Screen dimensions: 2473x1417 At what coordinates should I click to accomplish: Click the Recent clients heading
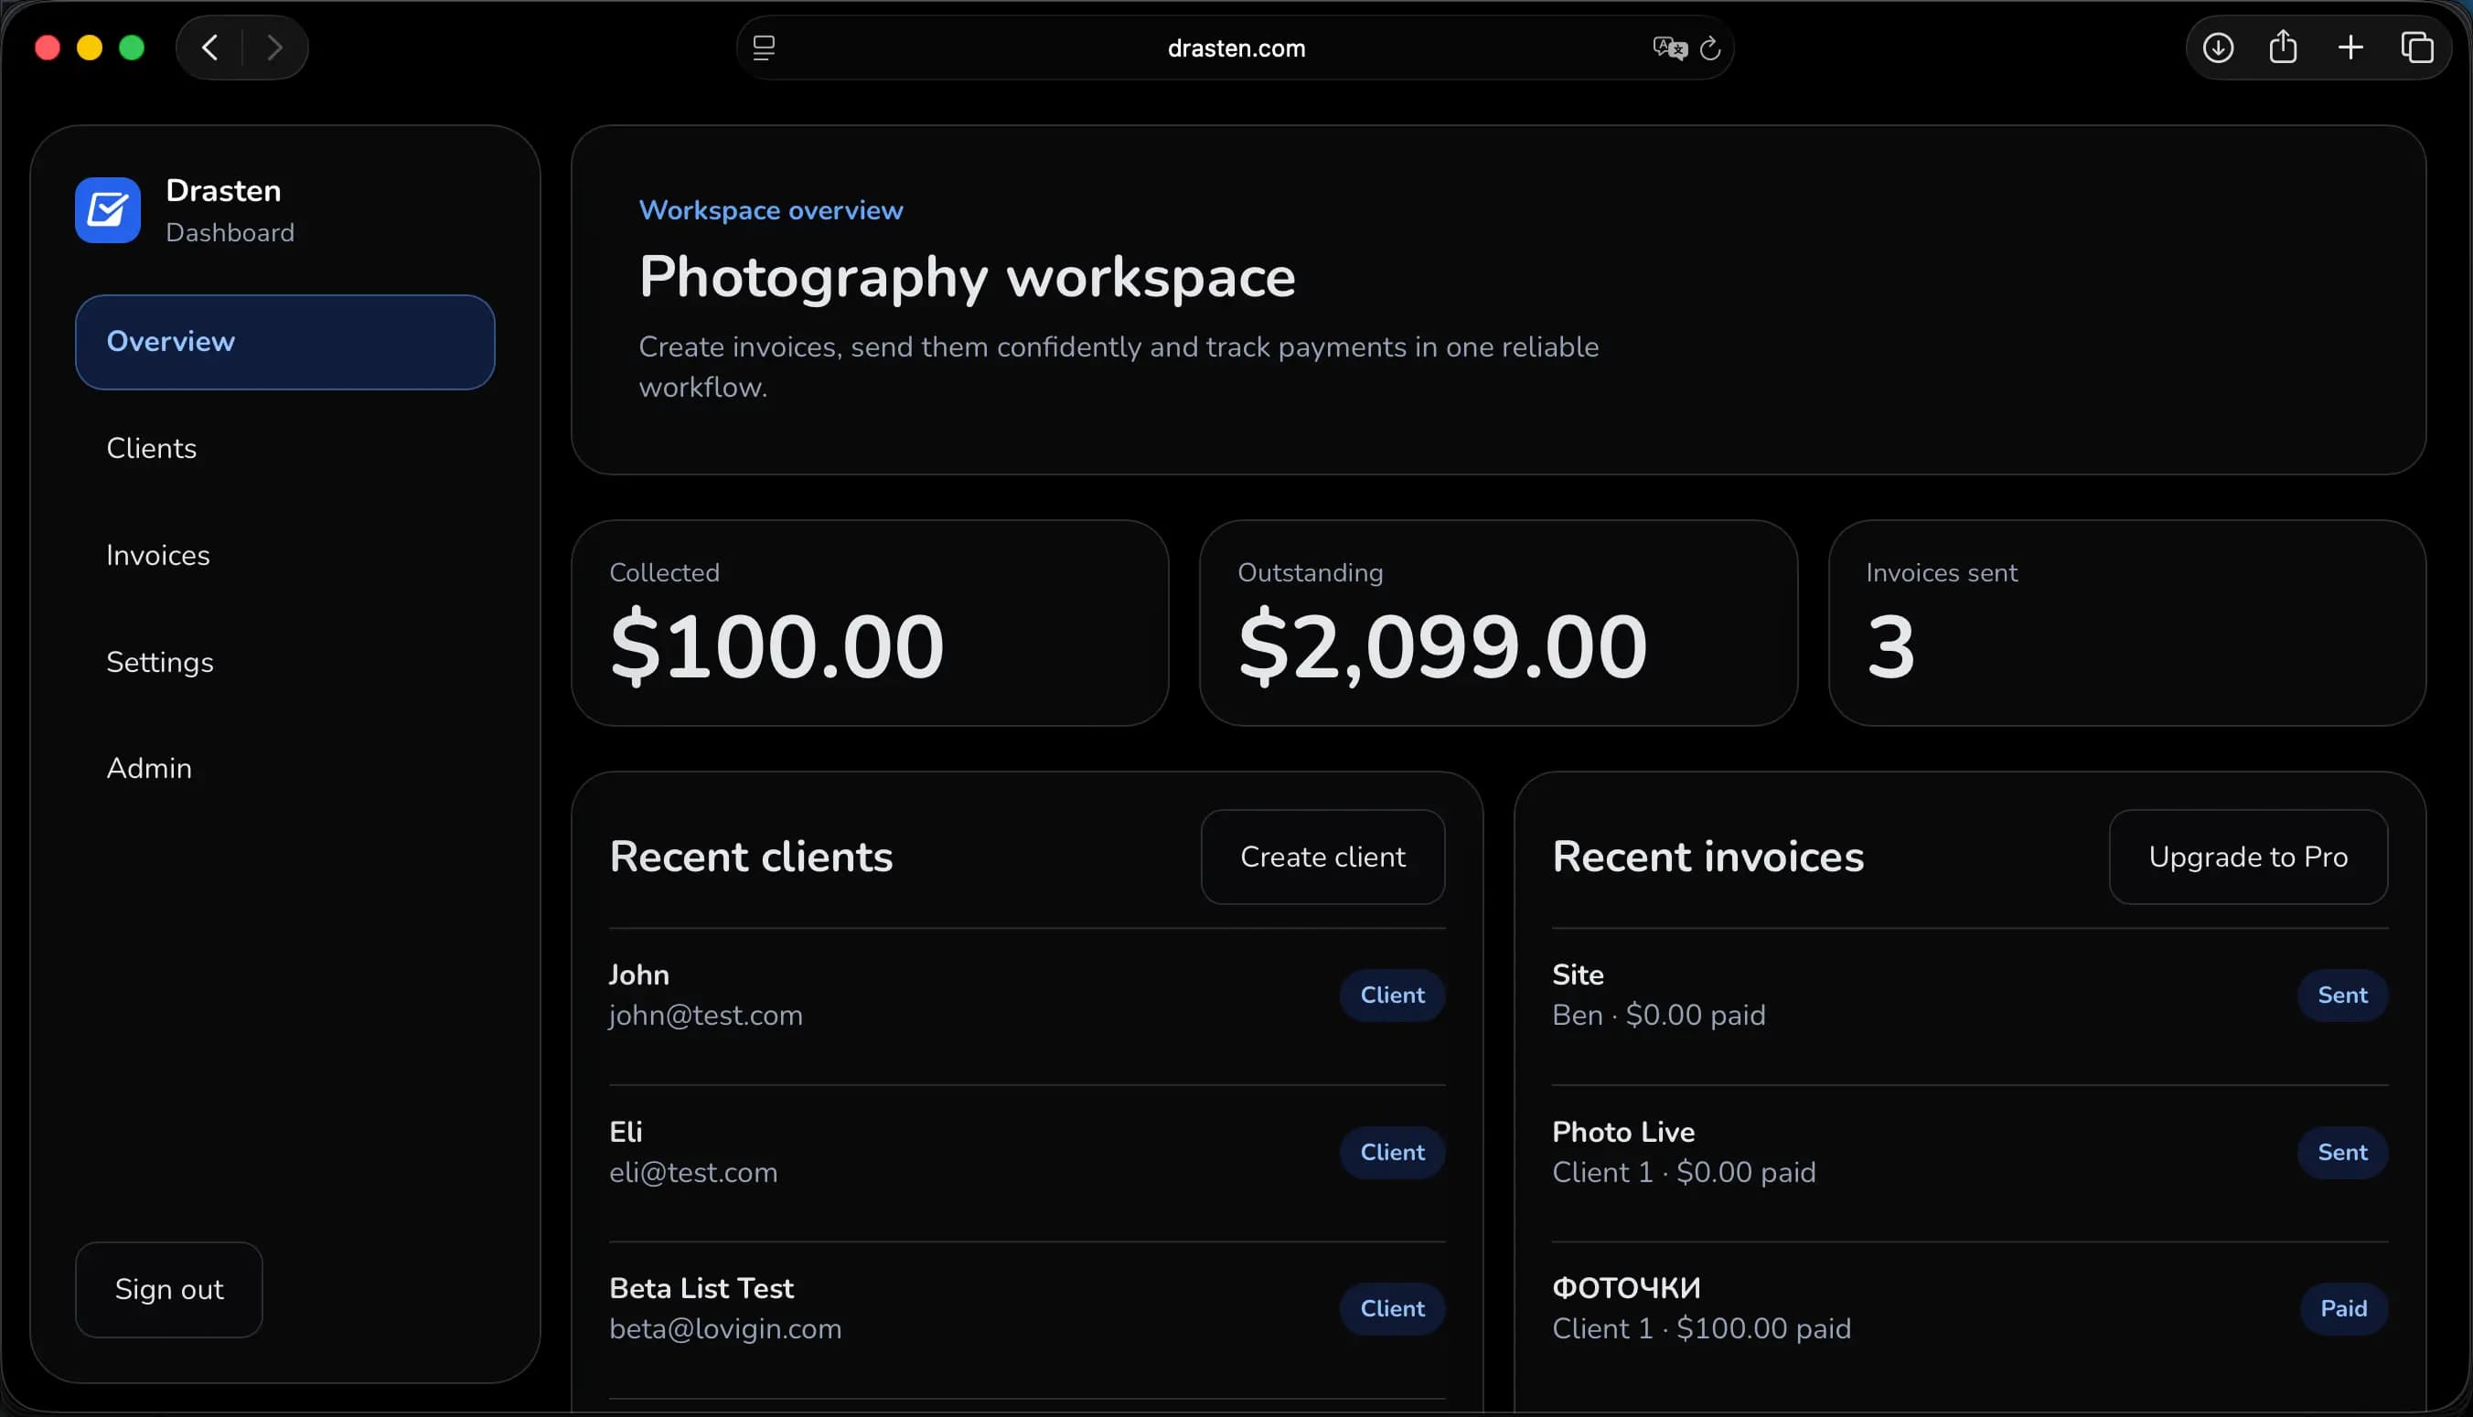click(751, 858)
